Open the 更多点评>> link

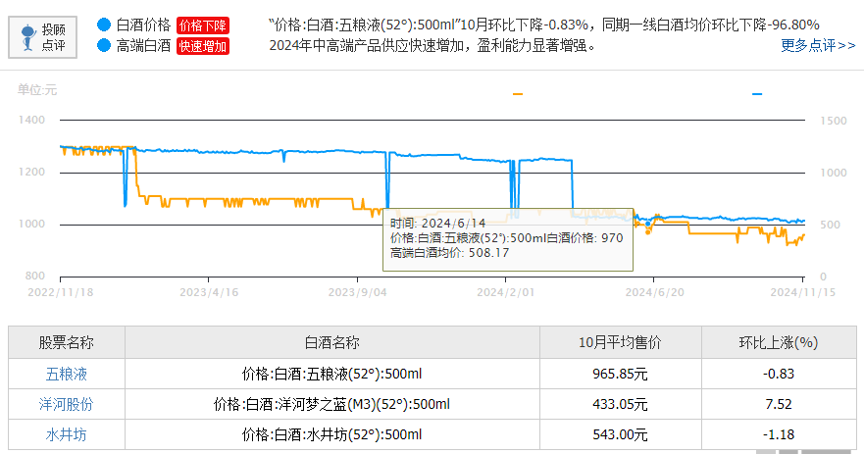point(818,46)
